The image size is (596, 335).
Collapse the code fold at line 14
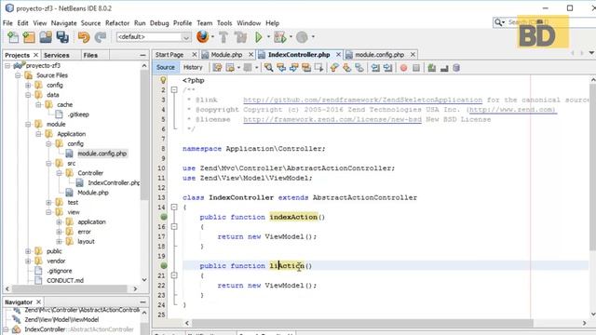click(x=174, y=207)
